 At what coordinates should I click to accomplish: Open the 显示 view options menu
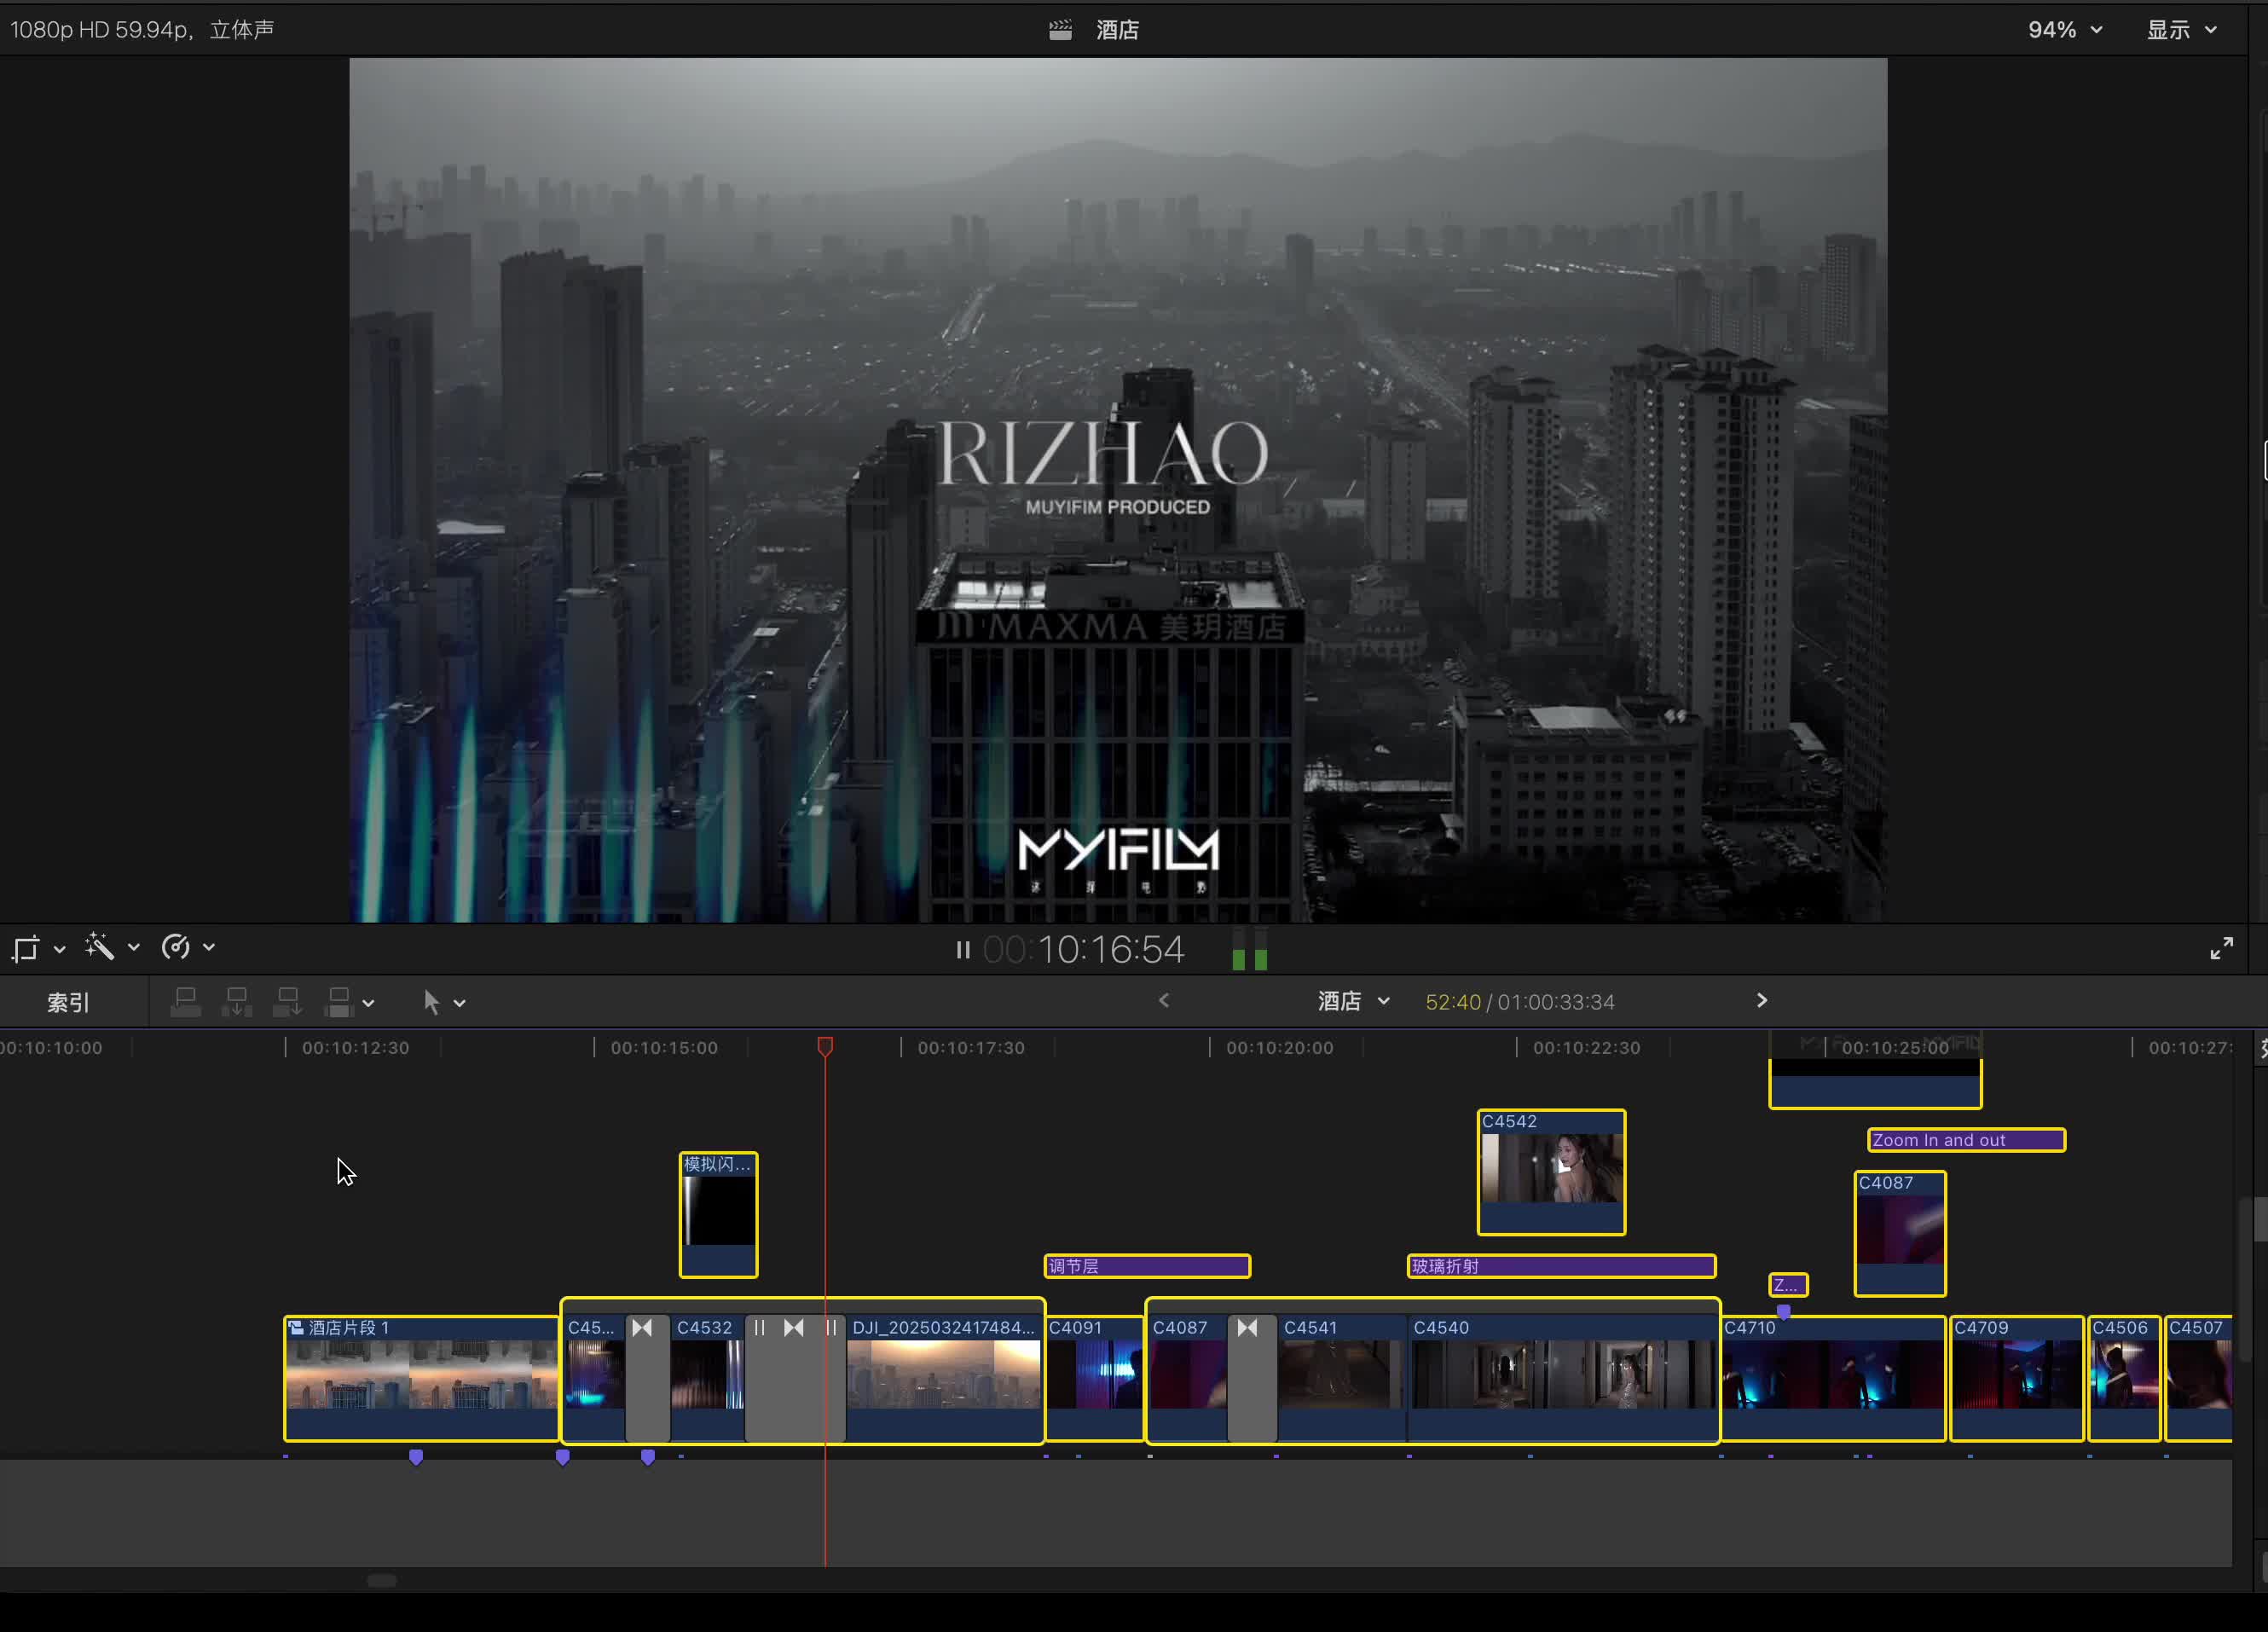point(2182,30)
